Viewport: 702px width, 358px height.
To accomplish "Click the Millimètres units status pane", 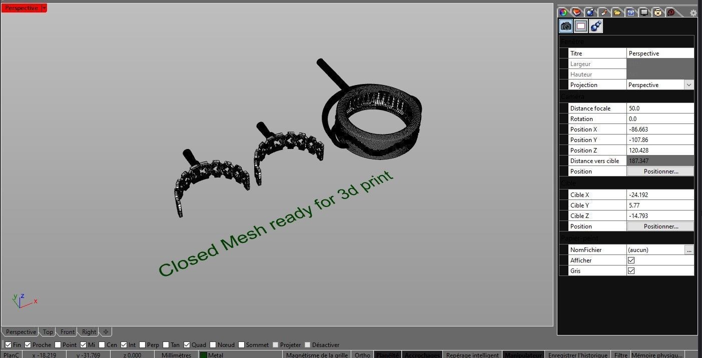I will pos(176,355).
